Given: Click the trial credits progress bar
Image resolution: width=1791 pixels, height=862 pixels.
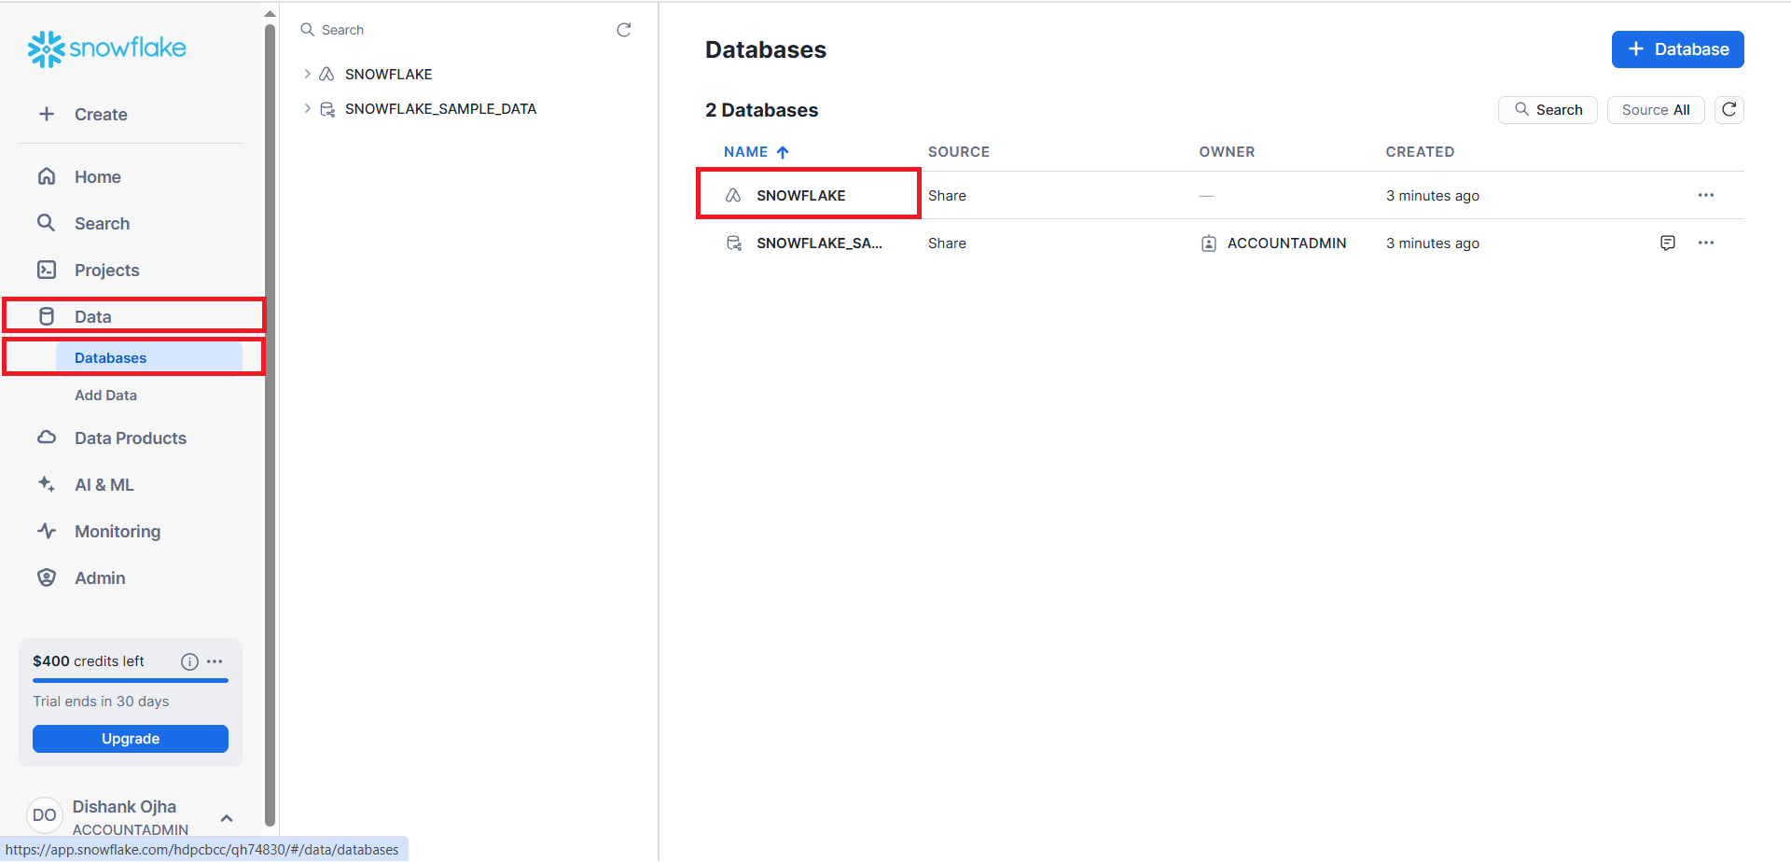Looking at the screenshot, I should 131,681.
